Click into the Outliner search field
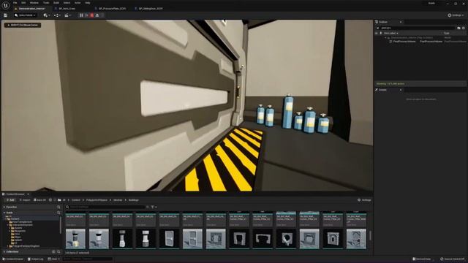 [418, 28]
